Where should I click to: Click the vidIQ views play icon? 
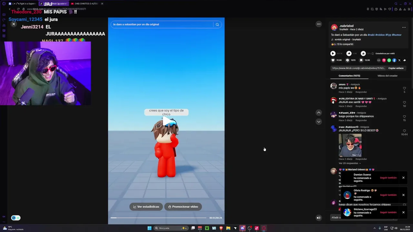[x=333, y=53]
